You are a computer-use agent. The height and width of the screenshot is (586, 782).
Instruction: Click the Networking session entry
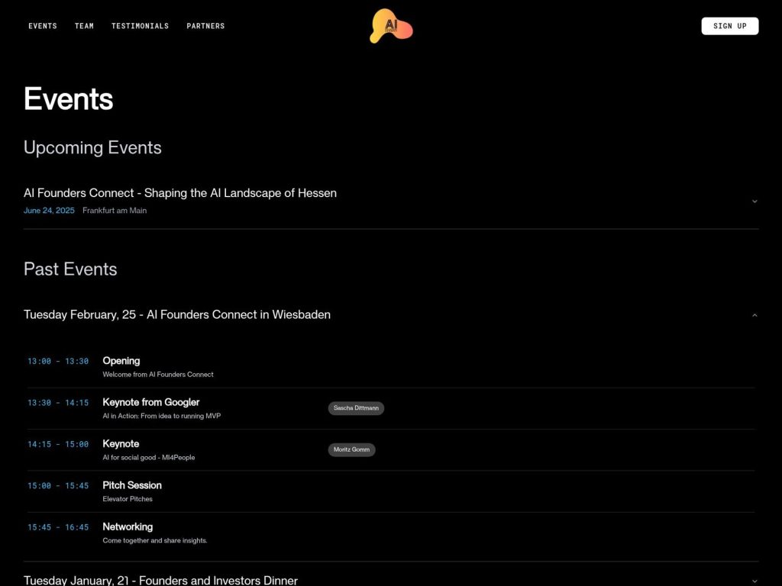point(128,526)
